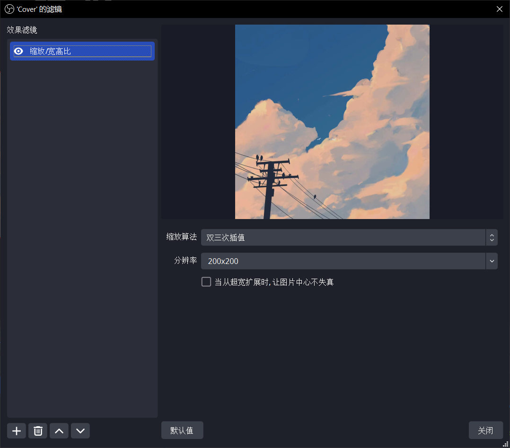This screenshot has width=510, height=448.
Task: Click the 分辨率 label
Action: click(x=185, y=260)
